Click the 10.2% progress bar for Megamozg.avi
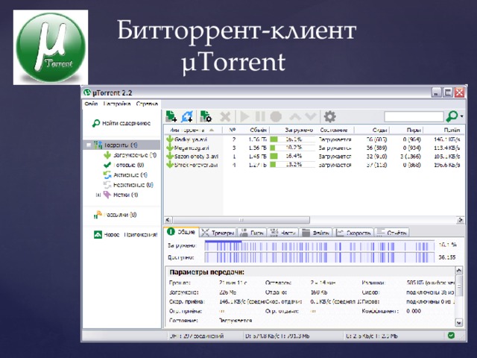Image resolution: width=477 pixels, height=358 pixels. (x=293, y=148)
